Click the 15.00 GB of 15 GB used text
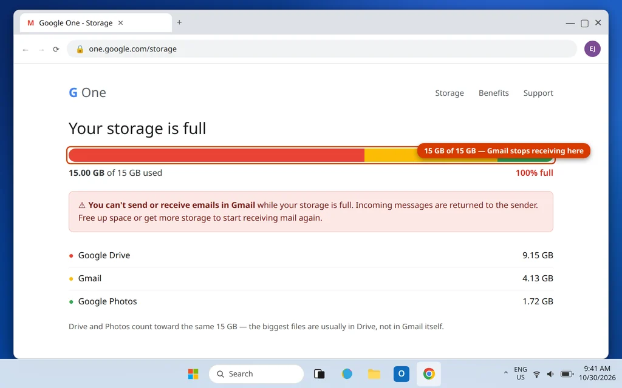 pyautogui.click(x=115, y=173)
